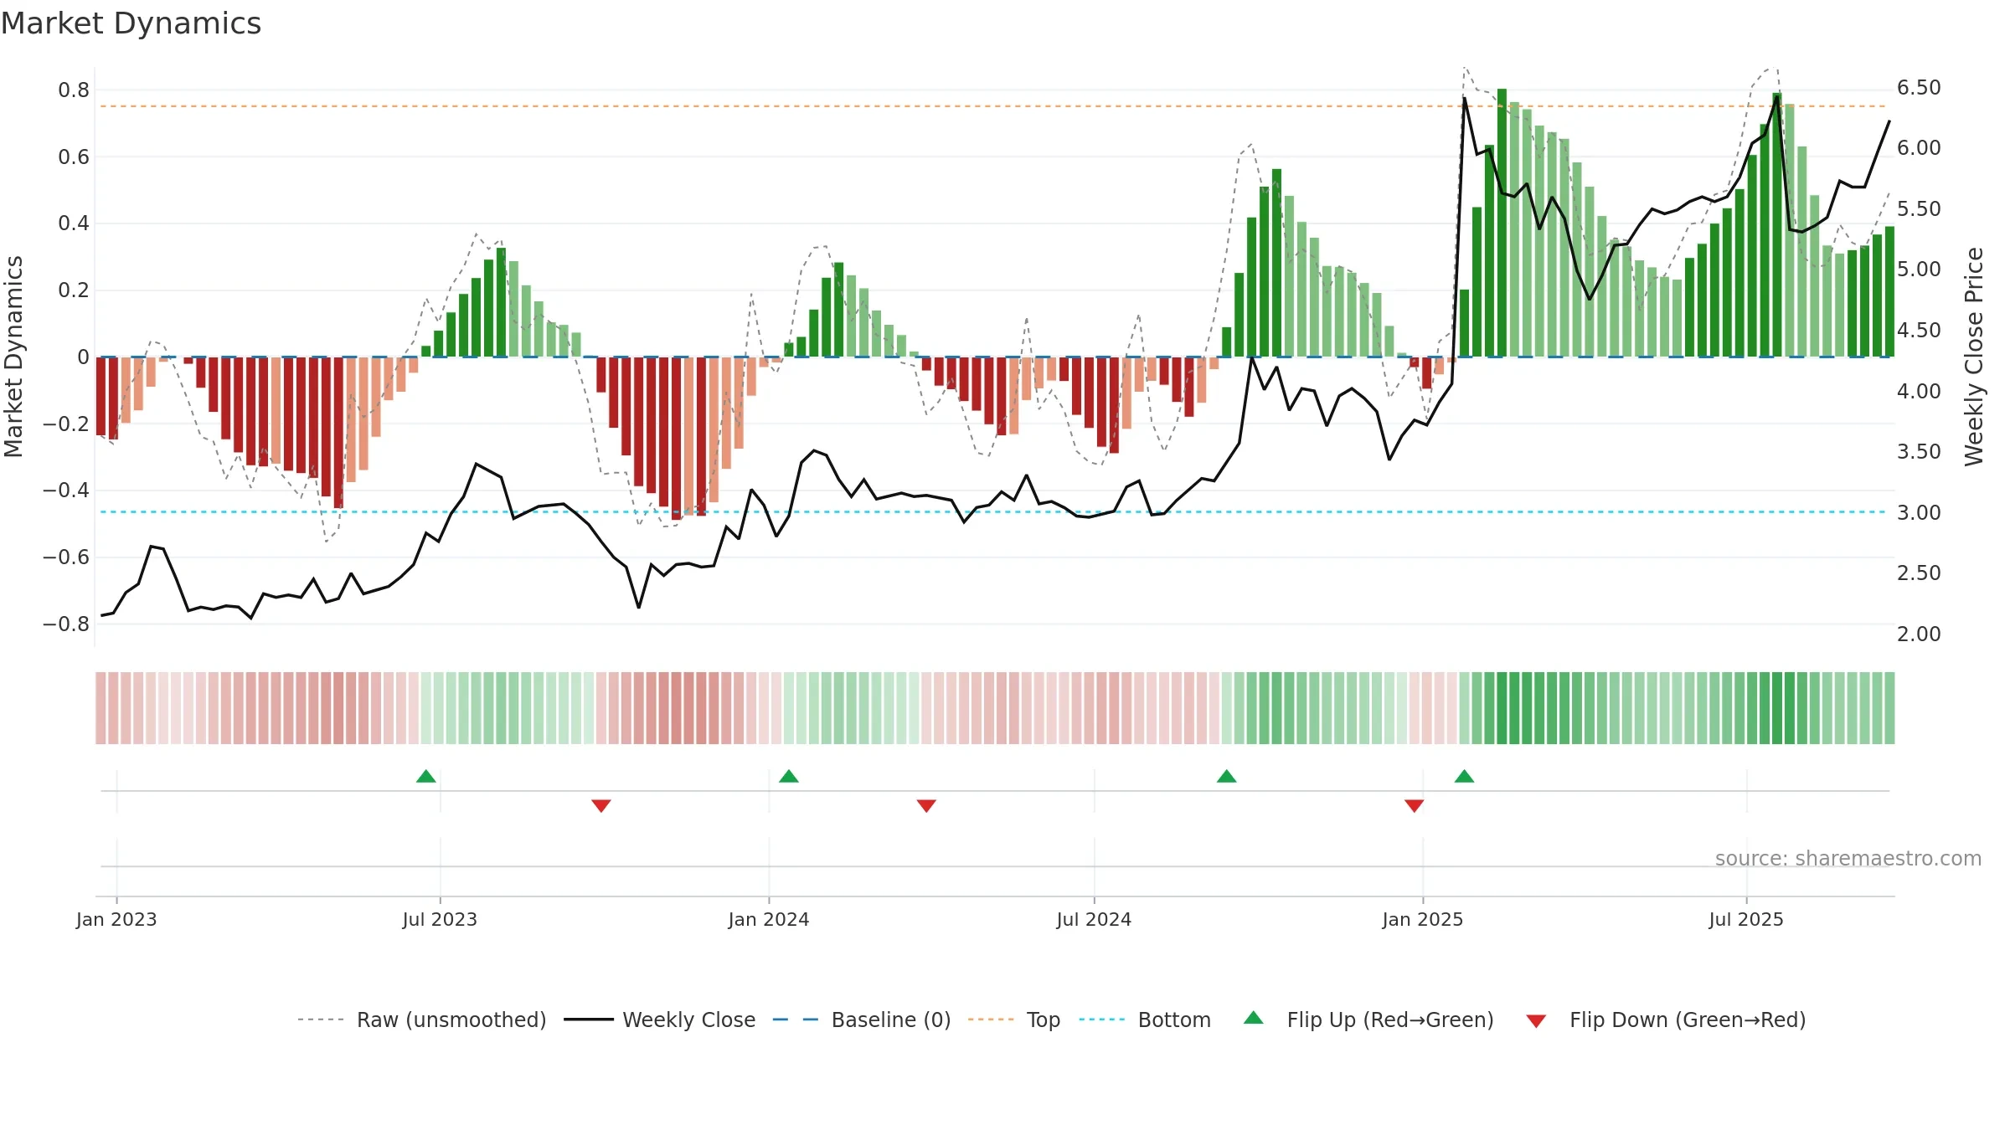Click the 0.4 left axis tick label

[74, 223]
